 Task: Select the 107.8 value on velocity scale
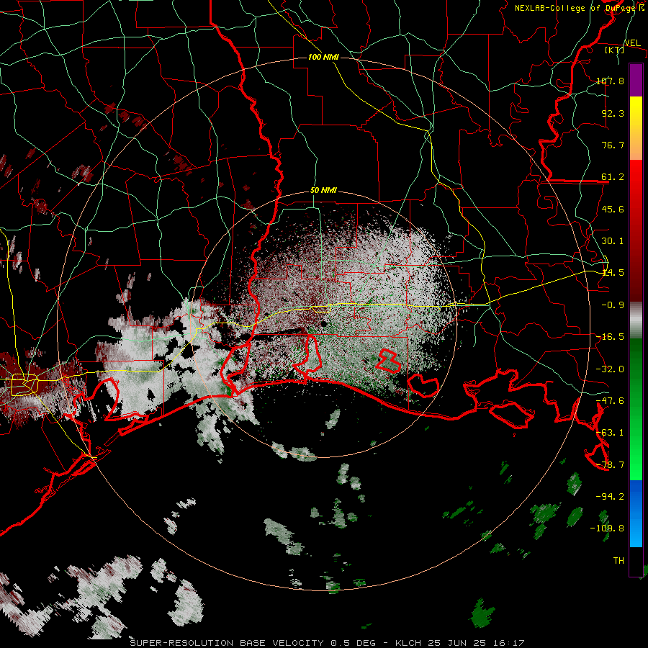(610, 81)
